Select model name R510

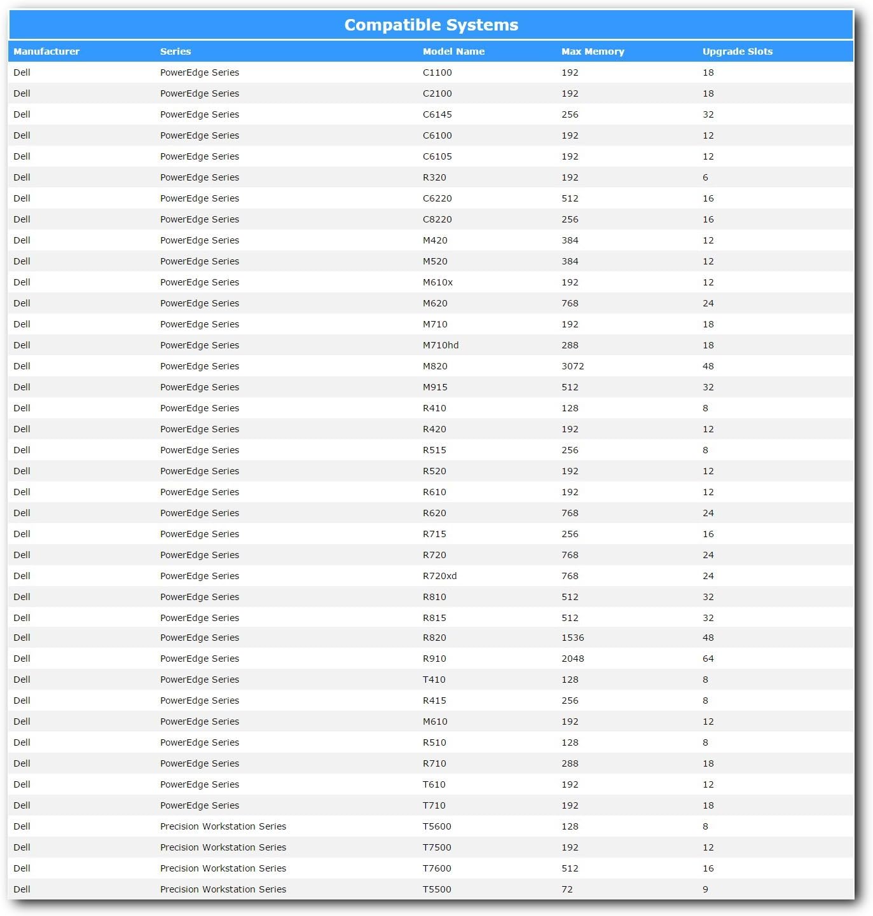[434, 742]
